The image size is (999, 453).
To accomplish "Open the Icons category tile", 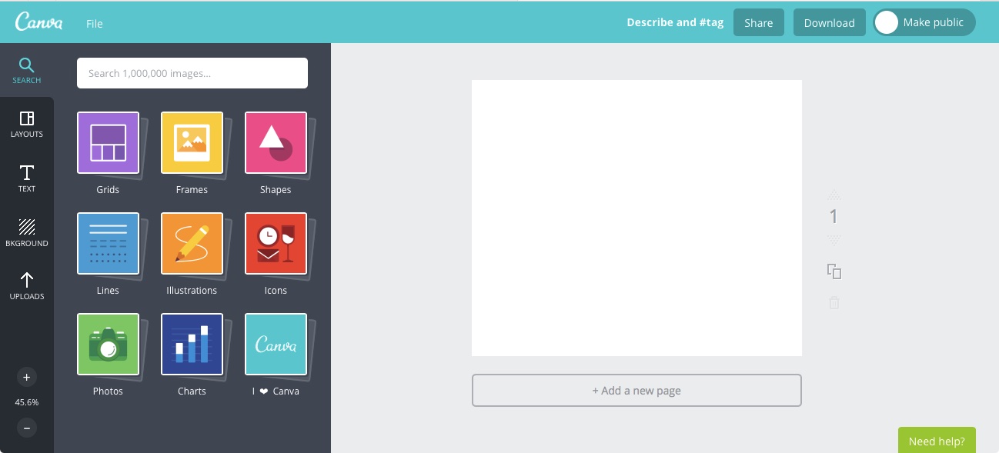I will point(276,244).
